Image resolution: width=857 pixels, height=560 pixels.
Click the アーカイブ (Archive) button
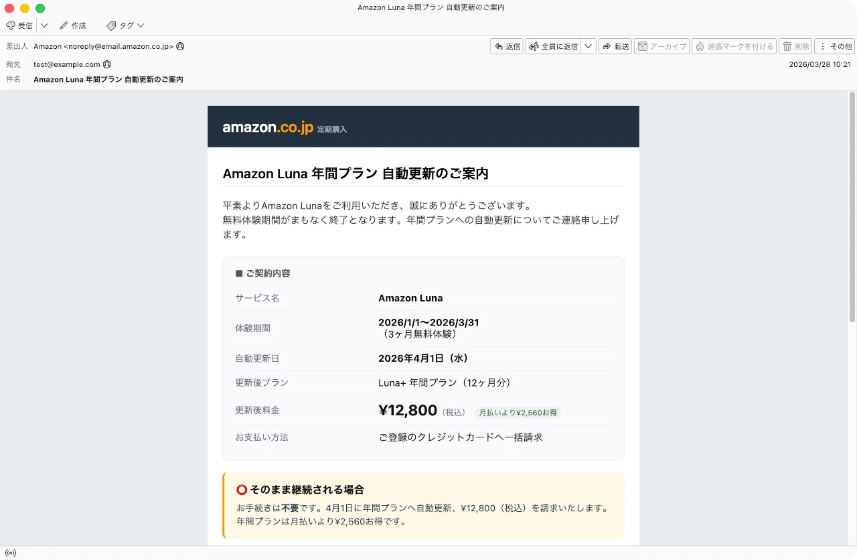(661, 46)
